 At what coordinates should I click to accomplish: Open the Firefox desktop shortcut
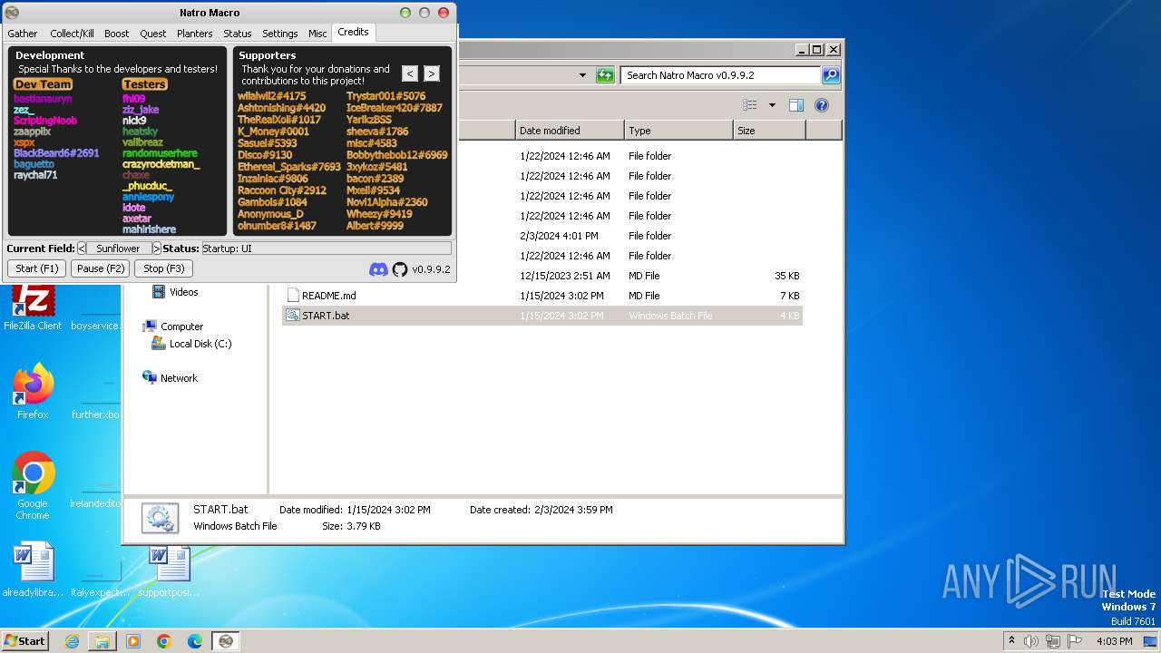point(33,392)
